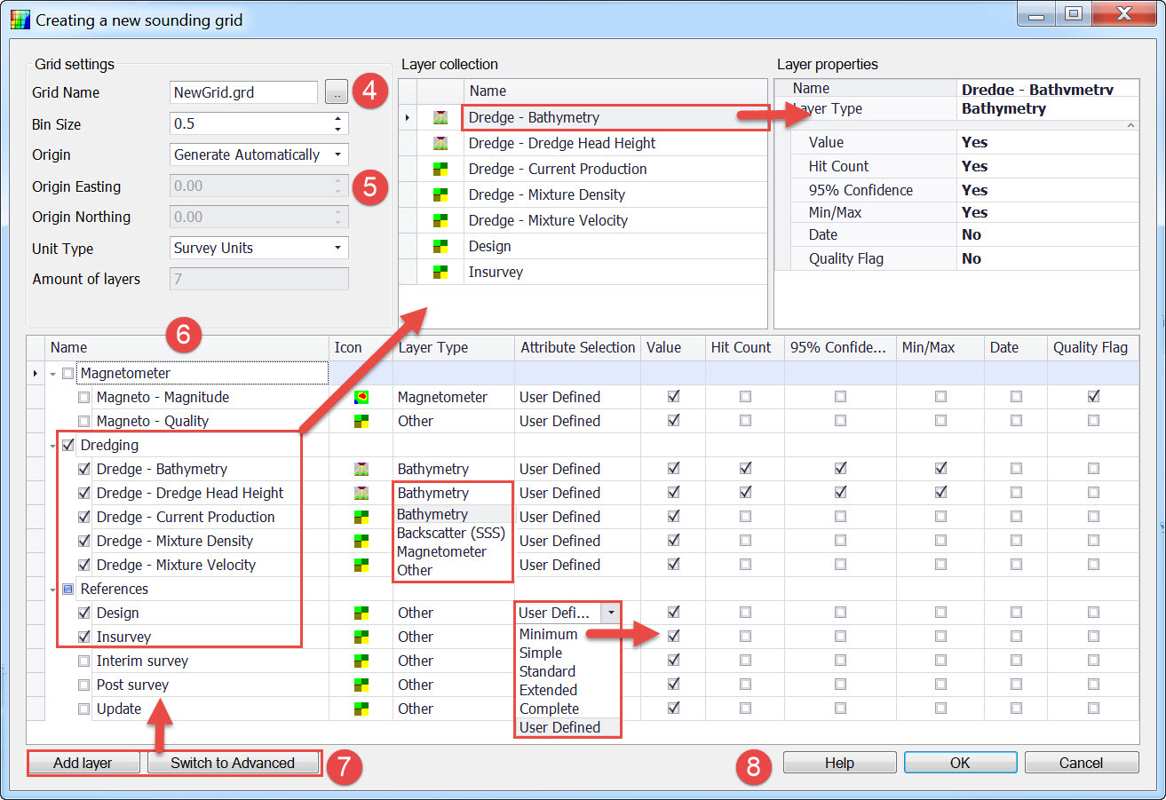The width and height of the screenshot is (1166, 800).
Task: Click the Dredge - Bathymetry icon in Layer collection
Action: (x=440, y=117)
